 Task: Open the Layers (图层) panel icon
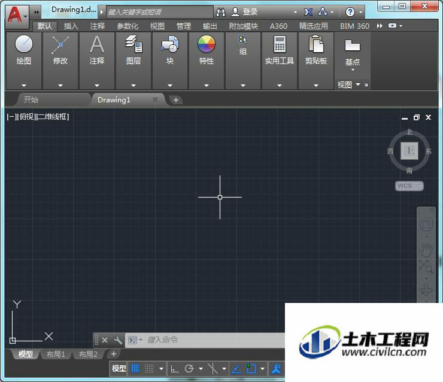point(133,44)
